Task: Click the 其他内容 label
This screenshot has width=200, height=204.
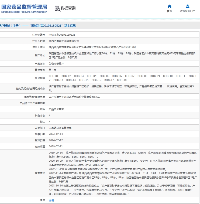Action: coord(40,115)
